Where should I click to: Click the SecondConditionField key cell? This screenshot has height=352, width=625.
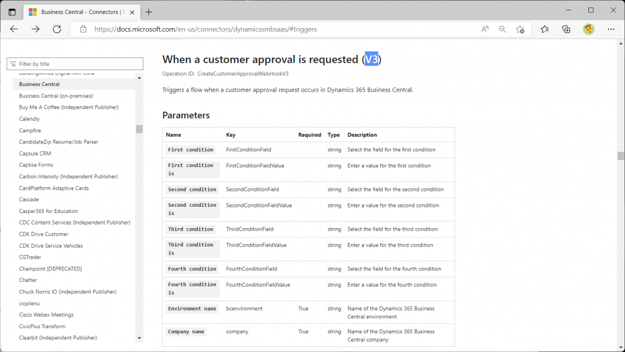click(x=252, y=190)
